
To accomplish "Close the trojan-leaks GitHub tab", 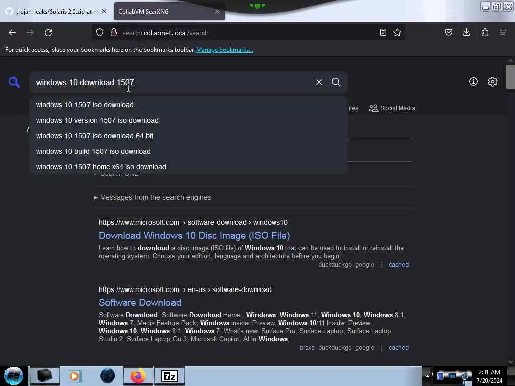I will pos(104,11).
